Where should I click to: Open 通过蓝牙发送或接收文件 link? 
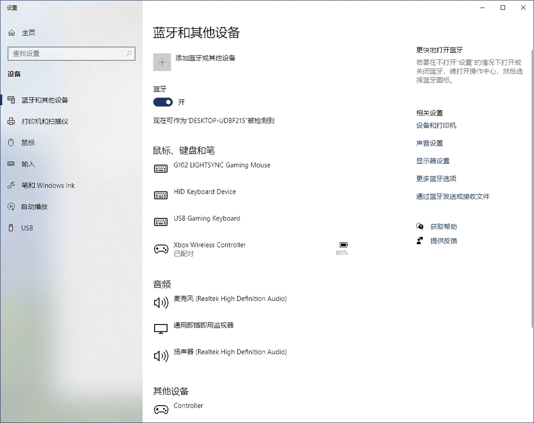pyautogui.click(x=452, y=196)
